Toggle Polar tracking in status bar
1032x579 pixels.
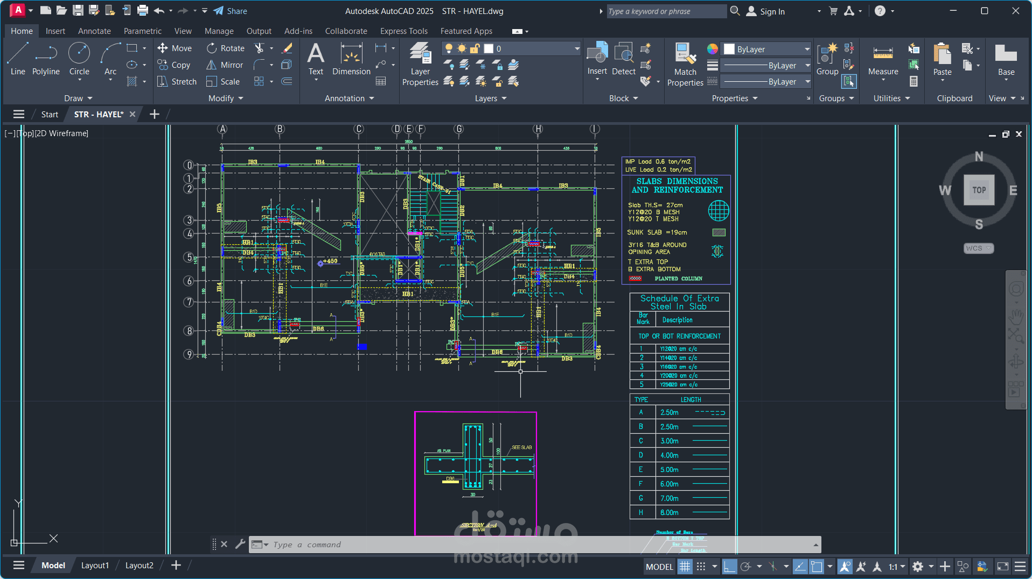click(x=746, y=566)
